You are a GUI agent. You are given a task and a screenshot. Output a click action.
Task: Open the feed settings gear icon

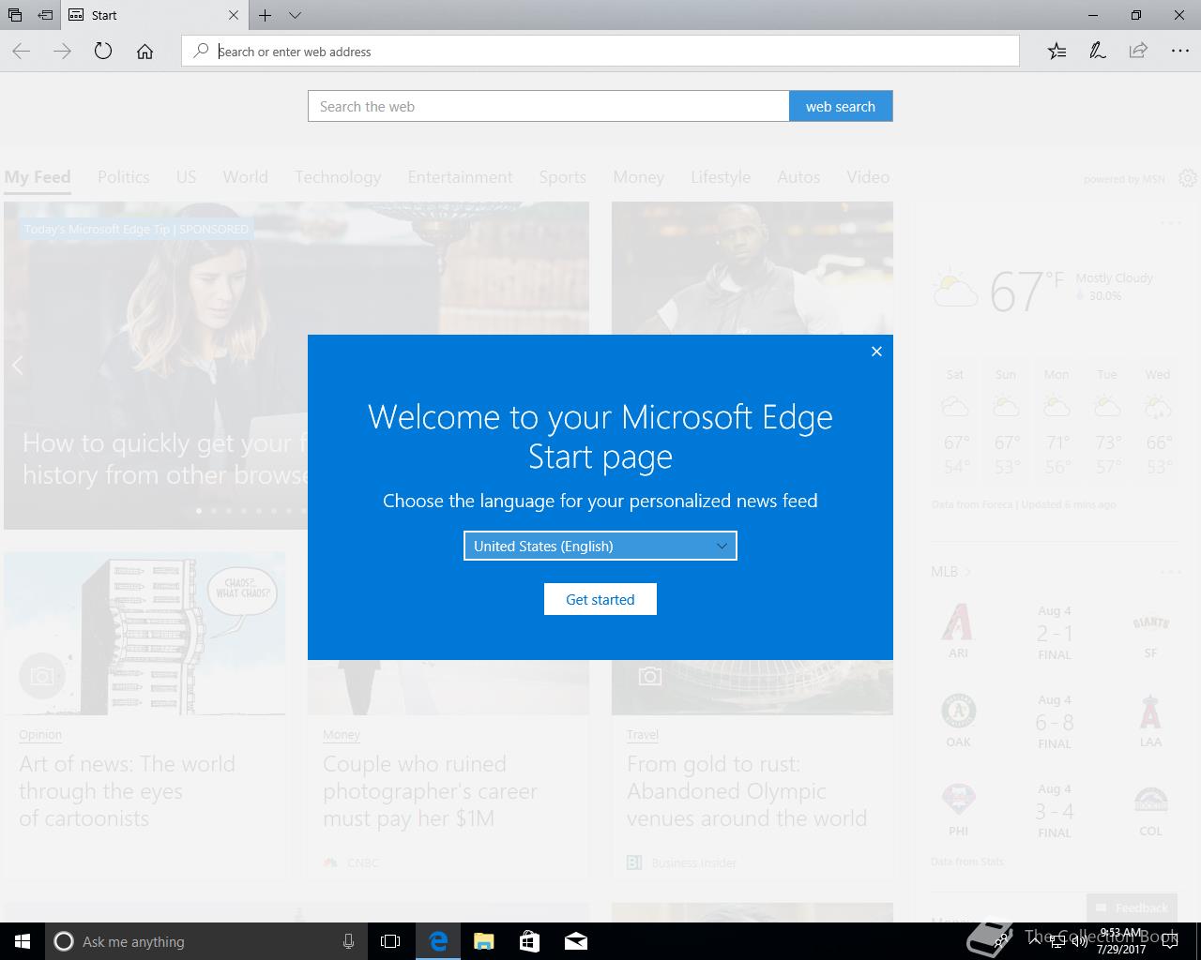(x=1188, y=178)
